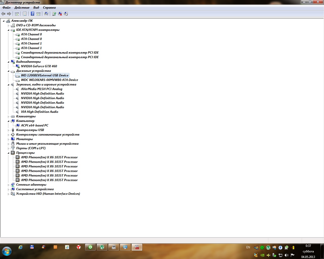Select WD 1200BEVExternal USB Device
Viewport: 324px width, 259px height.
pos(45,75)
